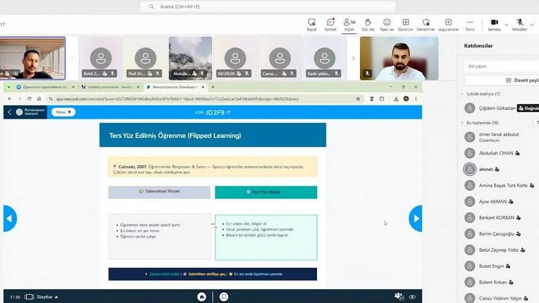This screenshot has height=303, width=539.
Task: Raise hand with Söz iste
Action: [x=368, y=24]
